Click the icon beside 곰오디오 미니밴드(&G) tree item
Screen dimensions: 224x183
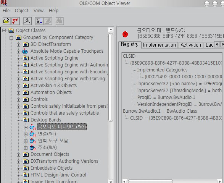click(x=33, y=127)
